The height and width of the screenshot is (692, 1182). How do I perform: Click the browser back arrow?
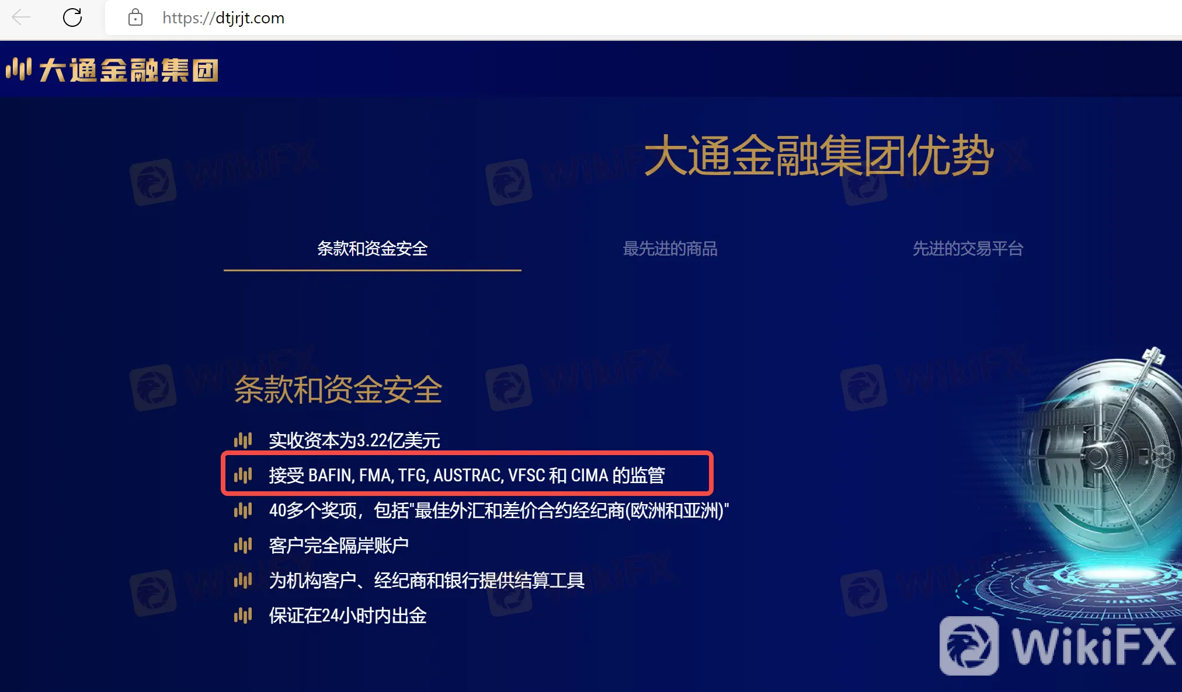(21, 18)
